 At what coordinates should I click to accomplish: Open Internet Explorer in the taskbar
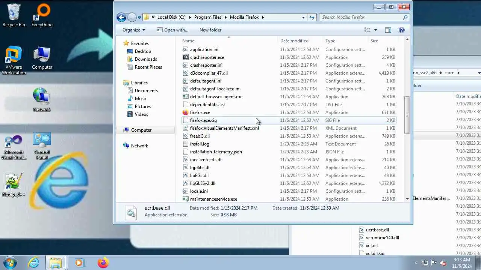coord(33,262)
